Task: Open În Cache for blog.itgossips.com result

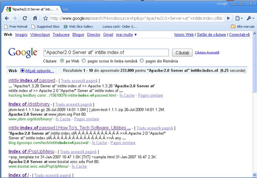Action: point(99,143)
